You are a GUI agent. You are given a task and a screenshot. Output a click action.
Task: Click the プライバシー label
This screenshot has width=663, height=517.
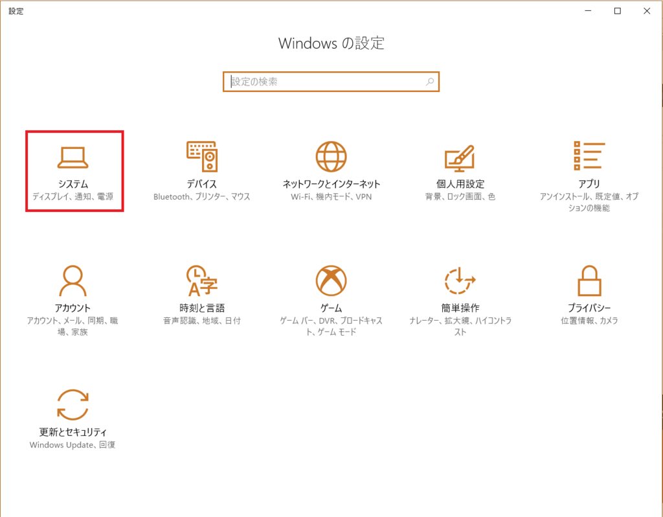click(589, 308)
